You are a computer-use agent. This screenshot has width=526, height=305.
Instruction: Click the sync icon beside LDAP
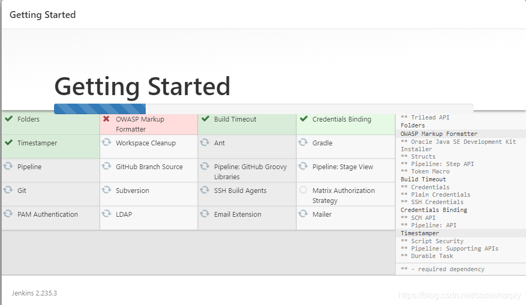106,214
